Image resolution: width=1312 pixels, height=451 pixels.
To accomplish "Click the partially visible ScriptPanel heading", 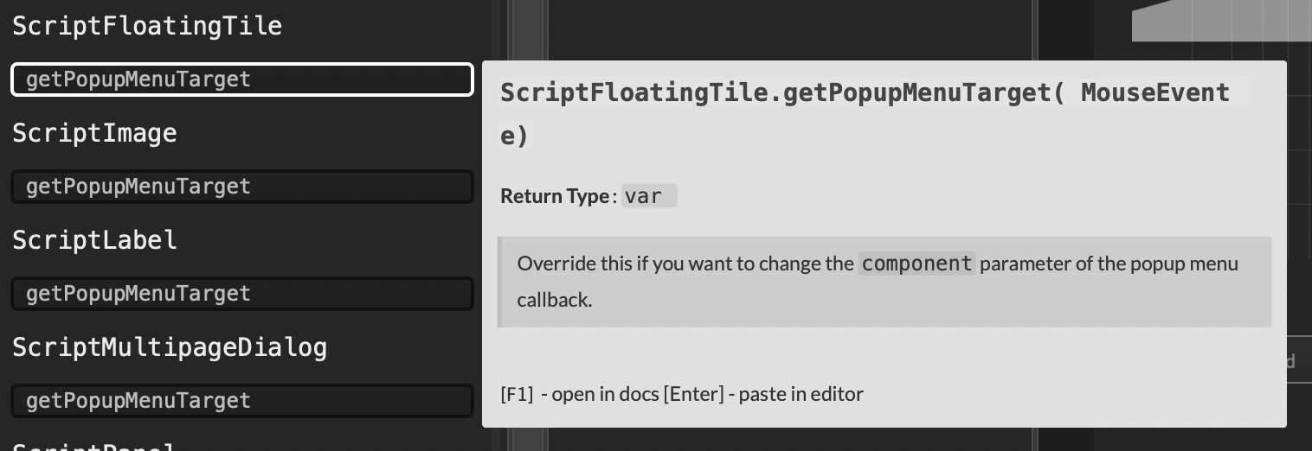I will pos(93,447).
